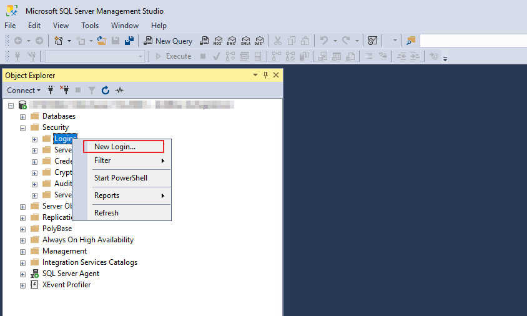Expand the Databases node
The image size is (527, 316).
(22, 117)
